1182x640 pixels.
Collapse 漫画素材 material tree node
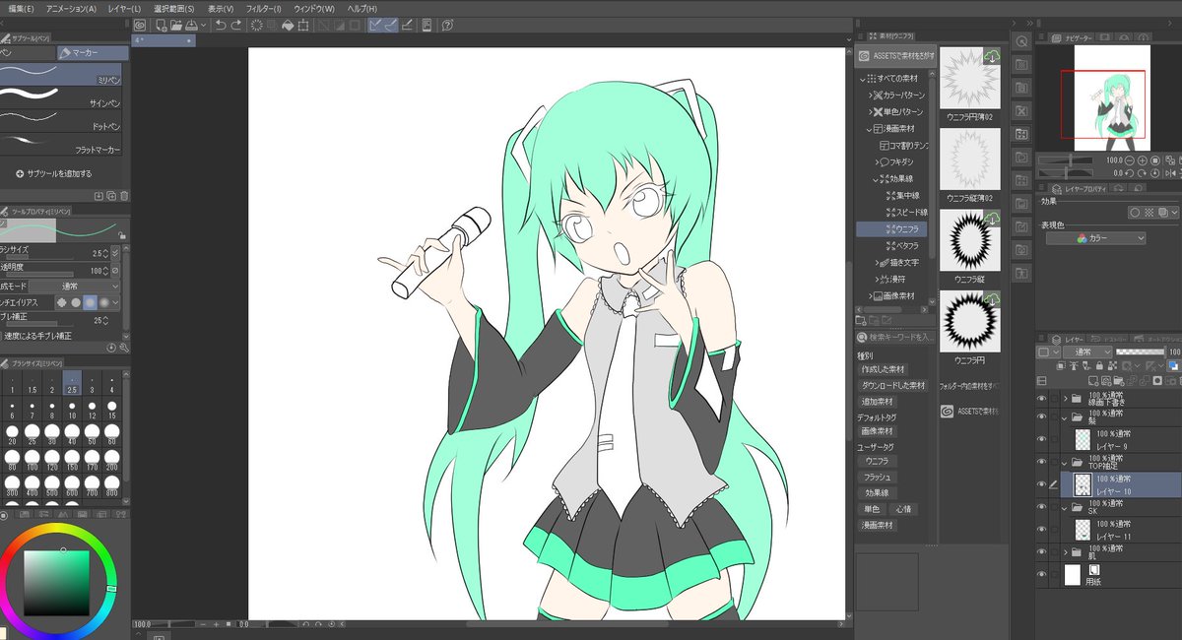[x=871, y=129]
